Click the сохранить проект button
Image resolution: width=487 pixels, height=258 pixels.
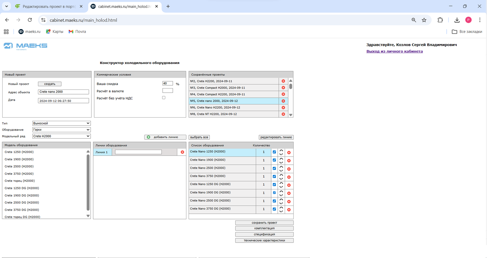click(264, 223)
